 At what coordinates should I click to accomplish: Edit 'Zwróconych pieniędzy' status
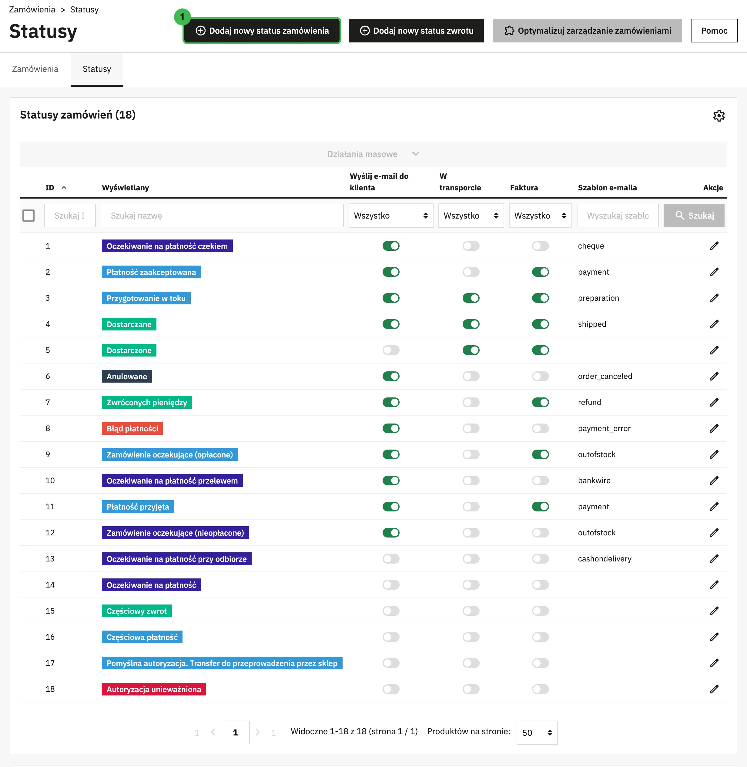pos(714,402)
